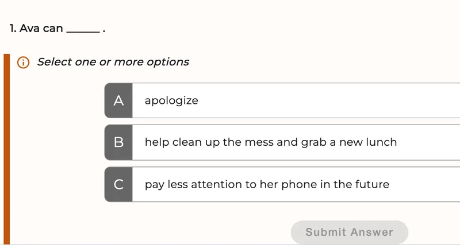The height and width of the screenshot is (245, 460).
Task: Click the Submit Answer button
Action: [x=350, y=232]
